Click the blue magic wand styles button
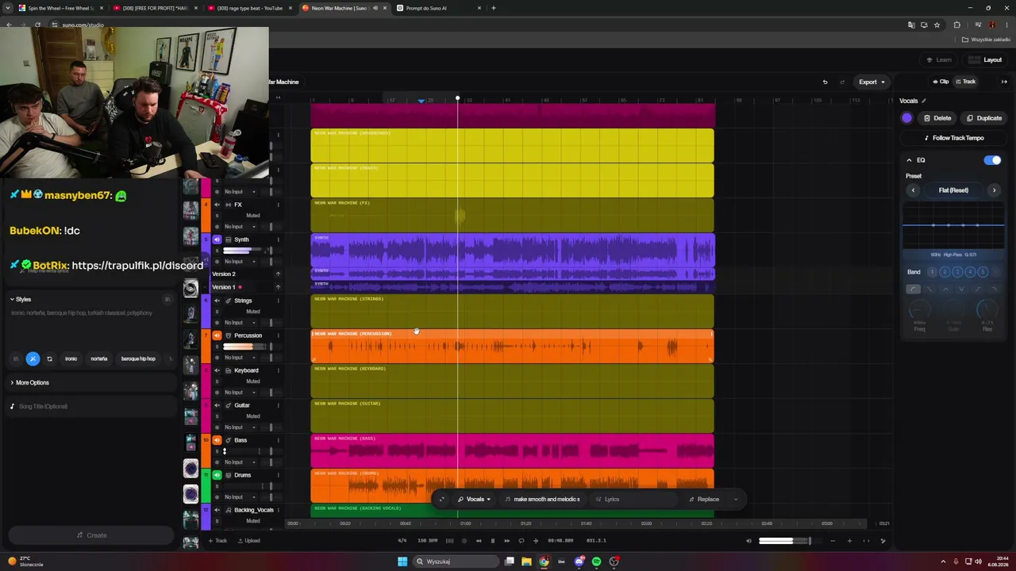This screenshot has width=1016, height=571. point(33,359)
